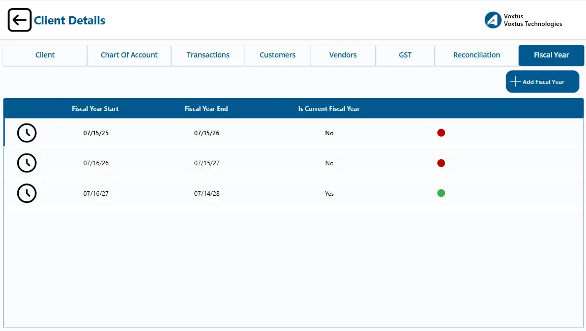586x331 pixels.
Task: Select end date 07/15/27
Action: point(207,163)
